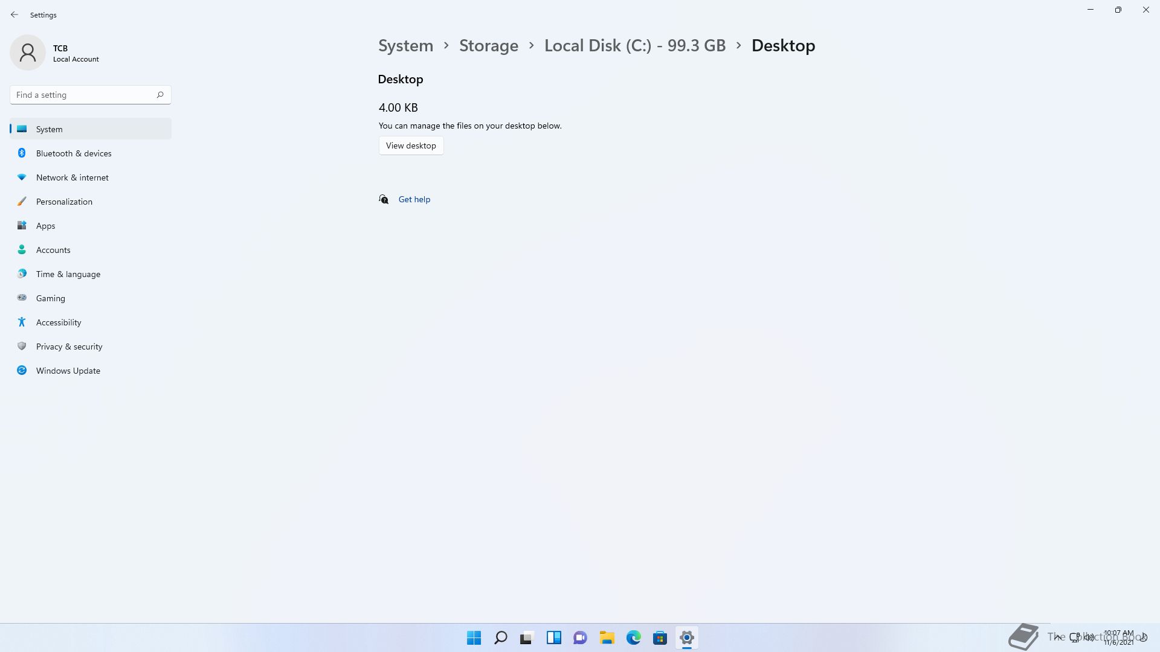The height and width of the screenshot is (652, 1160).
Task: Open Time & language settings
Action: coord(68,274)
